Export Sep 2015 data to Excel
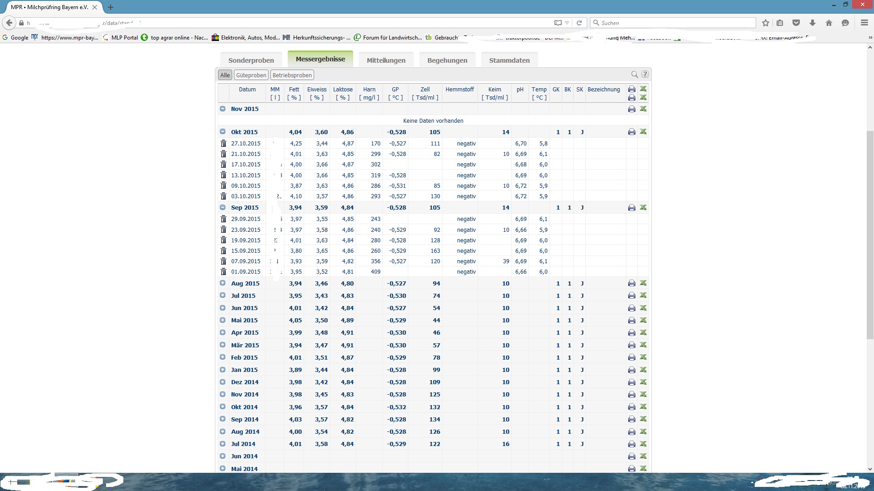874x491 pixels. pyautogui.click(x=643, y=207)
